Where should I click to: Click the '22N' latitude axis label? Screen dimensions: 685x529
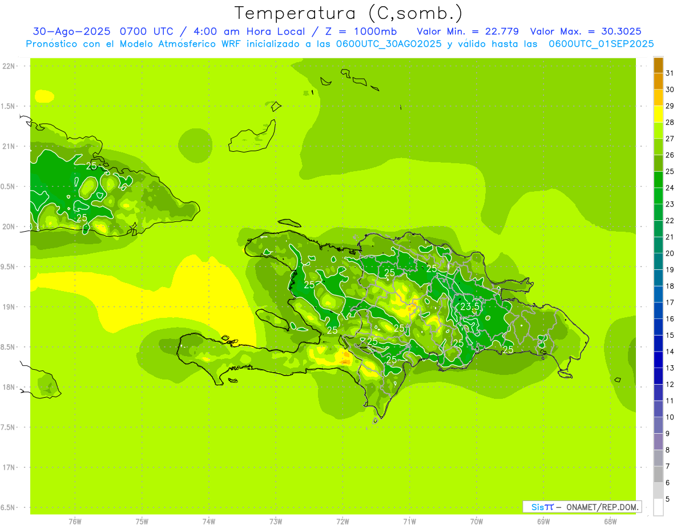(9, 66)
